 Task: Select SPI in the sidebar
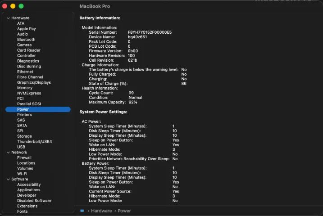pos(20,131)
